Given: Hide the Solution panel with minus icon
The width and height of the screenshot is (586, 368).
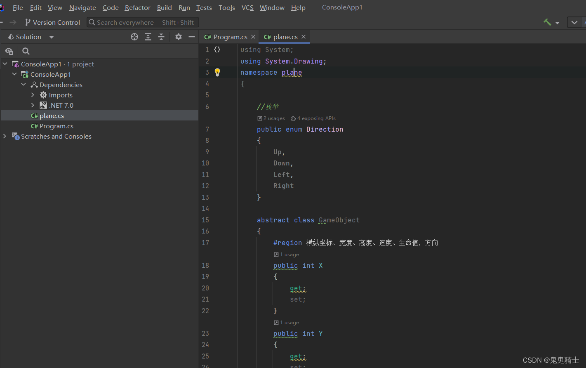Looking at the screenshot, I should (191, 37).
